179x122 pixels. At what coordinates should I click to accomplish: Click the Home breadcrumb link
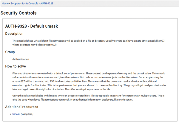(x=5, y=4)
